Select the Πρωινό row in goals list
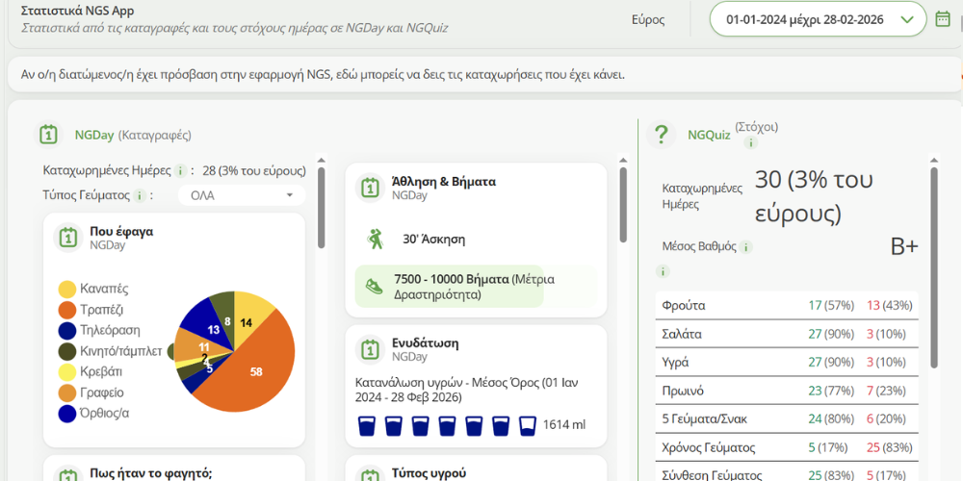The width and height of the screenshot is (963, 481). pos(786,391)
